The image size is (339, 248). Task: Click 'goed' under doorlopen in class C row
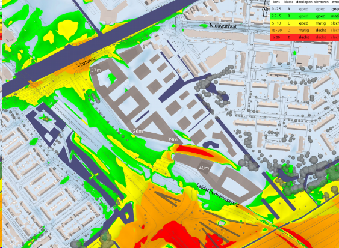point(303,23)
